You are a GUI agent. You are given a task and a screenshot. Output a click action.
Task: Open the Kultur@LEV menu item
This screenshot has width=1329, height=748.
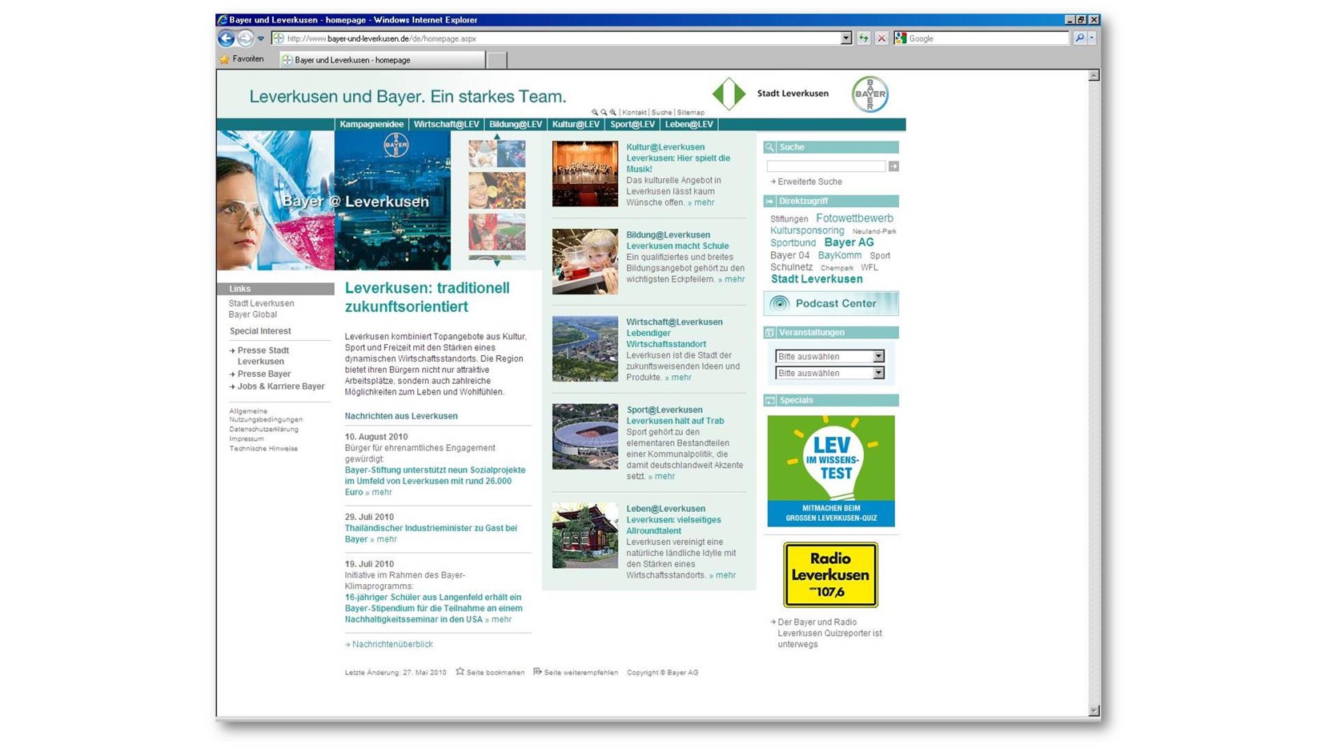[576, 124]
